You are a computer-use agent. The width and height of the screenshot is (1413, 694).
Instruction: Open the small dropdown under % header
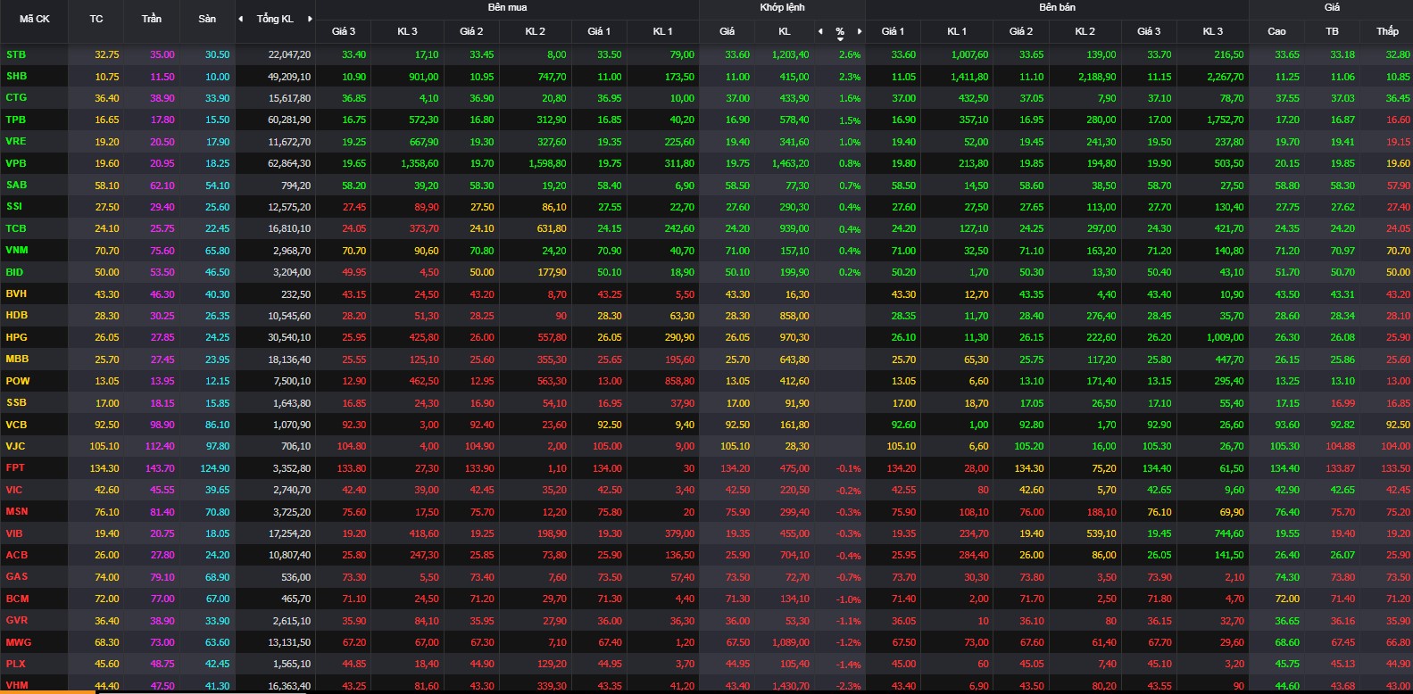tap(840, 39)
